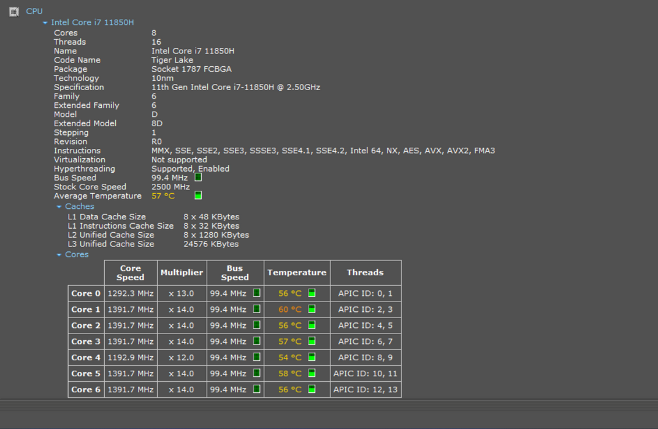
Task: Click the Core 6 row label
Action: [x=86, y=390]
